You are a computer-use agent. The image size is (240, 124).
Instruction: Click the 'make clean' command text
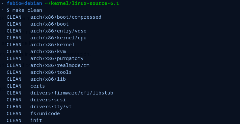[x=27, y=10]
